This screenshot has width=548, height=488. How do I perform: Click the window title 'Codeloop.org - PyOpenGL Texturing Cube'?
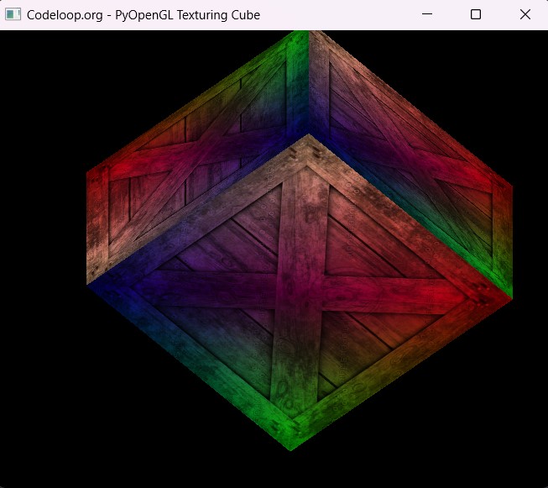(144, 15)
